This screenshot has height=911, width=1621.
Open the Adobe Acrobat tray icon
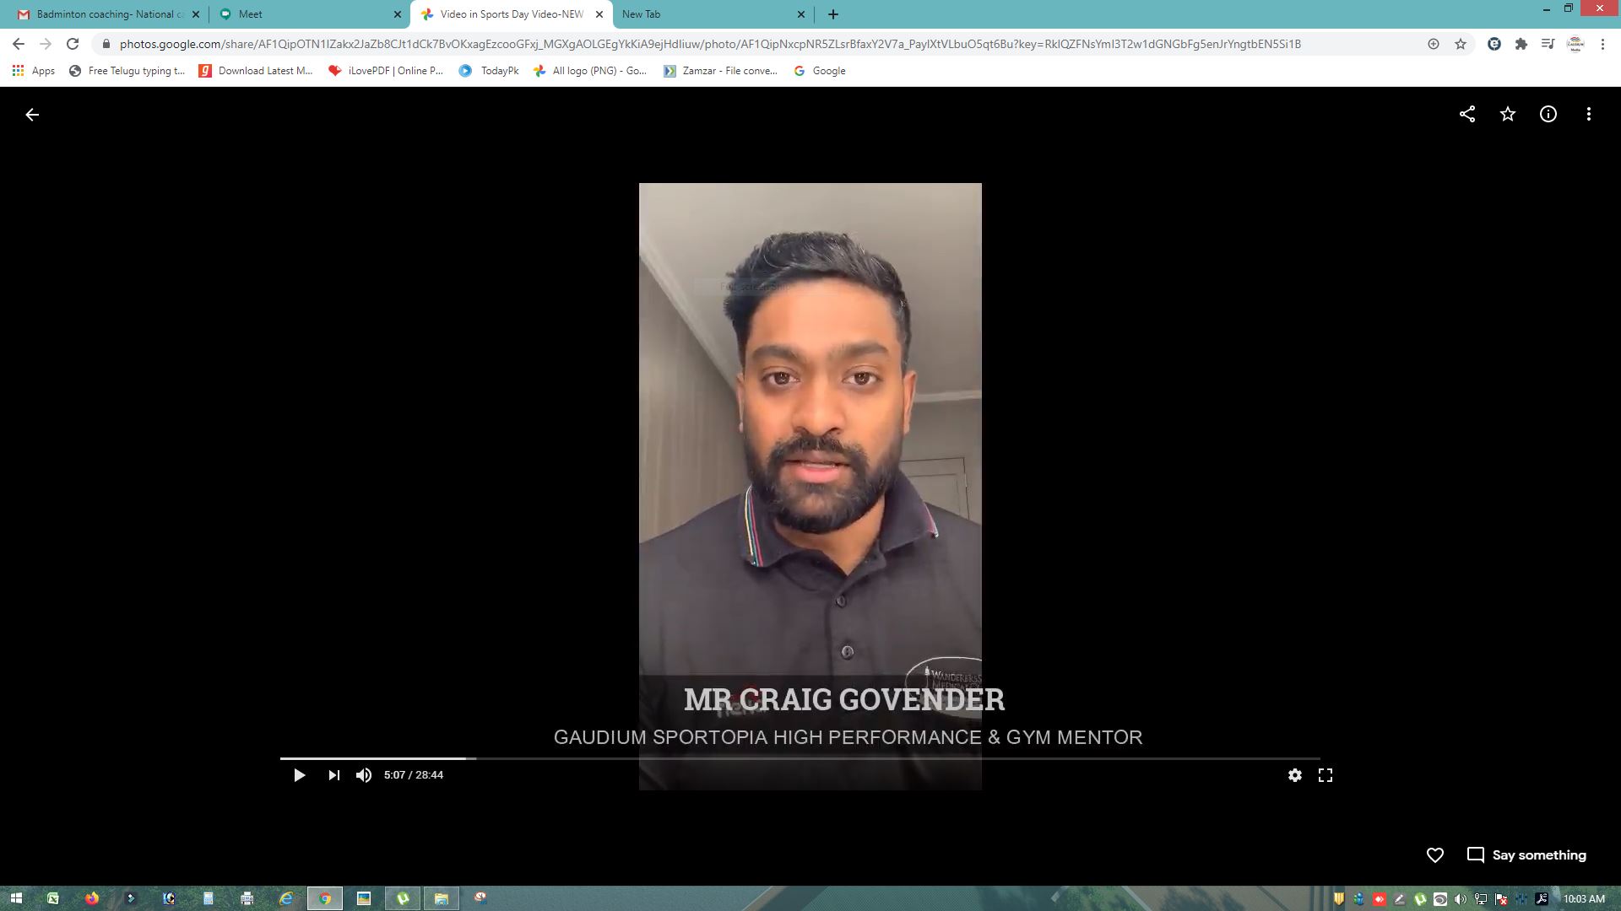(x=1542, y=899)
